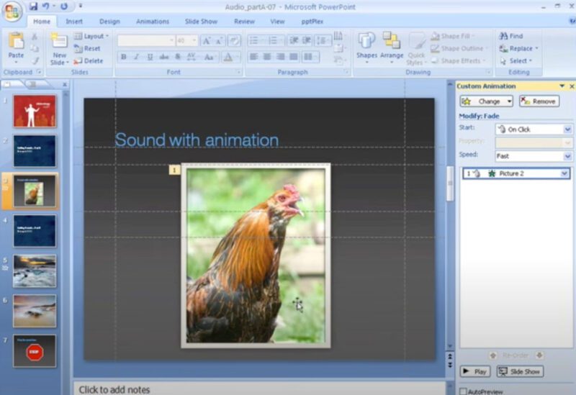Viewport: 576px width, 395px height.
Task: Toggle Italic formatting
Action: pos(137,57)
